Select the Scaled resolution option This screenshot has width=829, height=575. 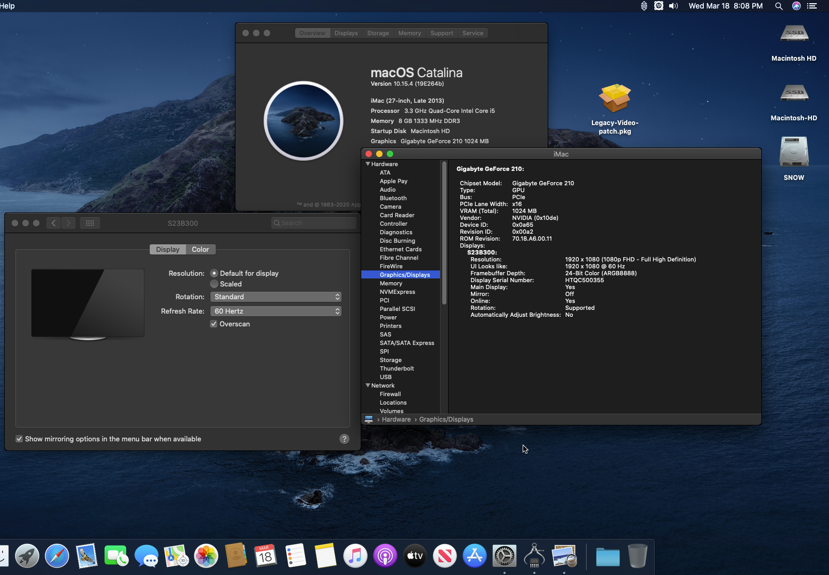214,284
